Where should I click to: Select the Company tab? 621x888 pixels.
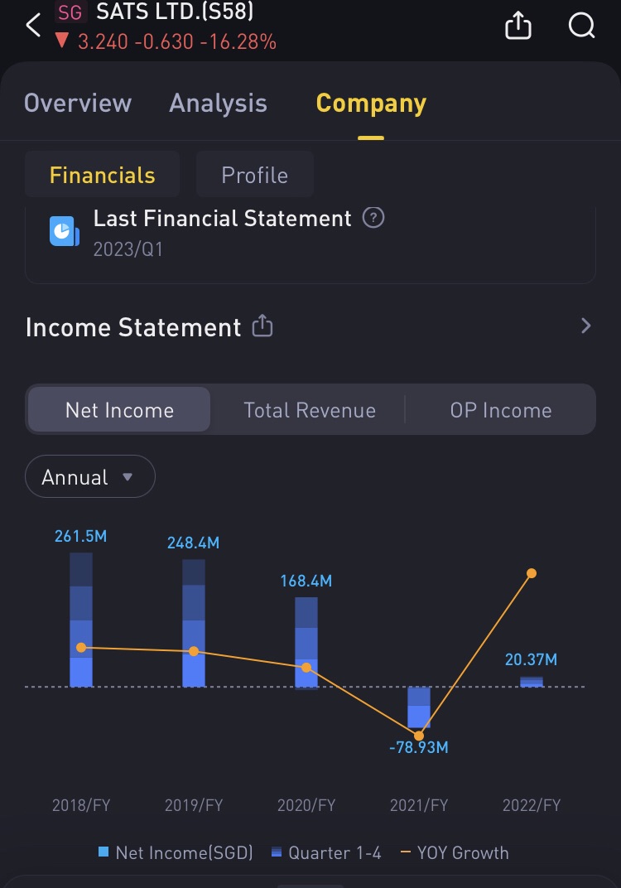point(371,103)
